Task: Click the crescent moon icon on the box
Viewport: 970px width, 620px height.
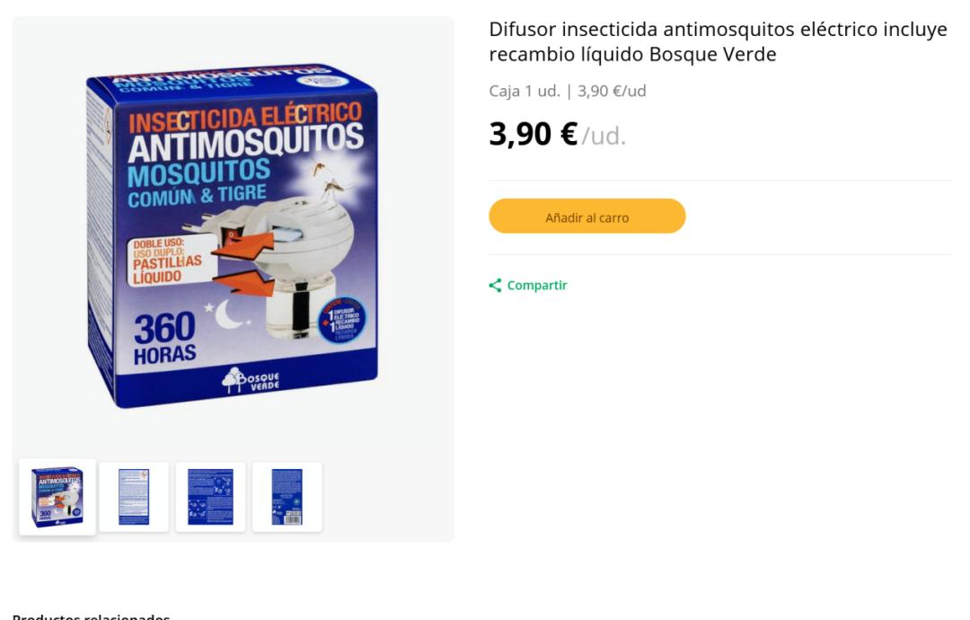Action: tap(227, 314)
